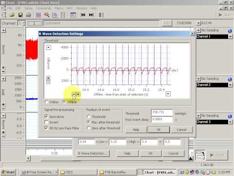Image resolution: width=234 pixels, height=176 pixels.
Task: Click the info icon beside Channel 3
Action: [x=230, y=116]
